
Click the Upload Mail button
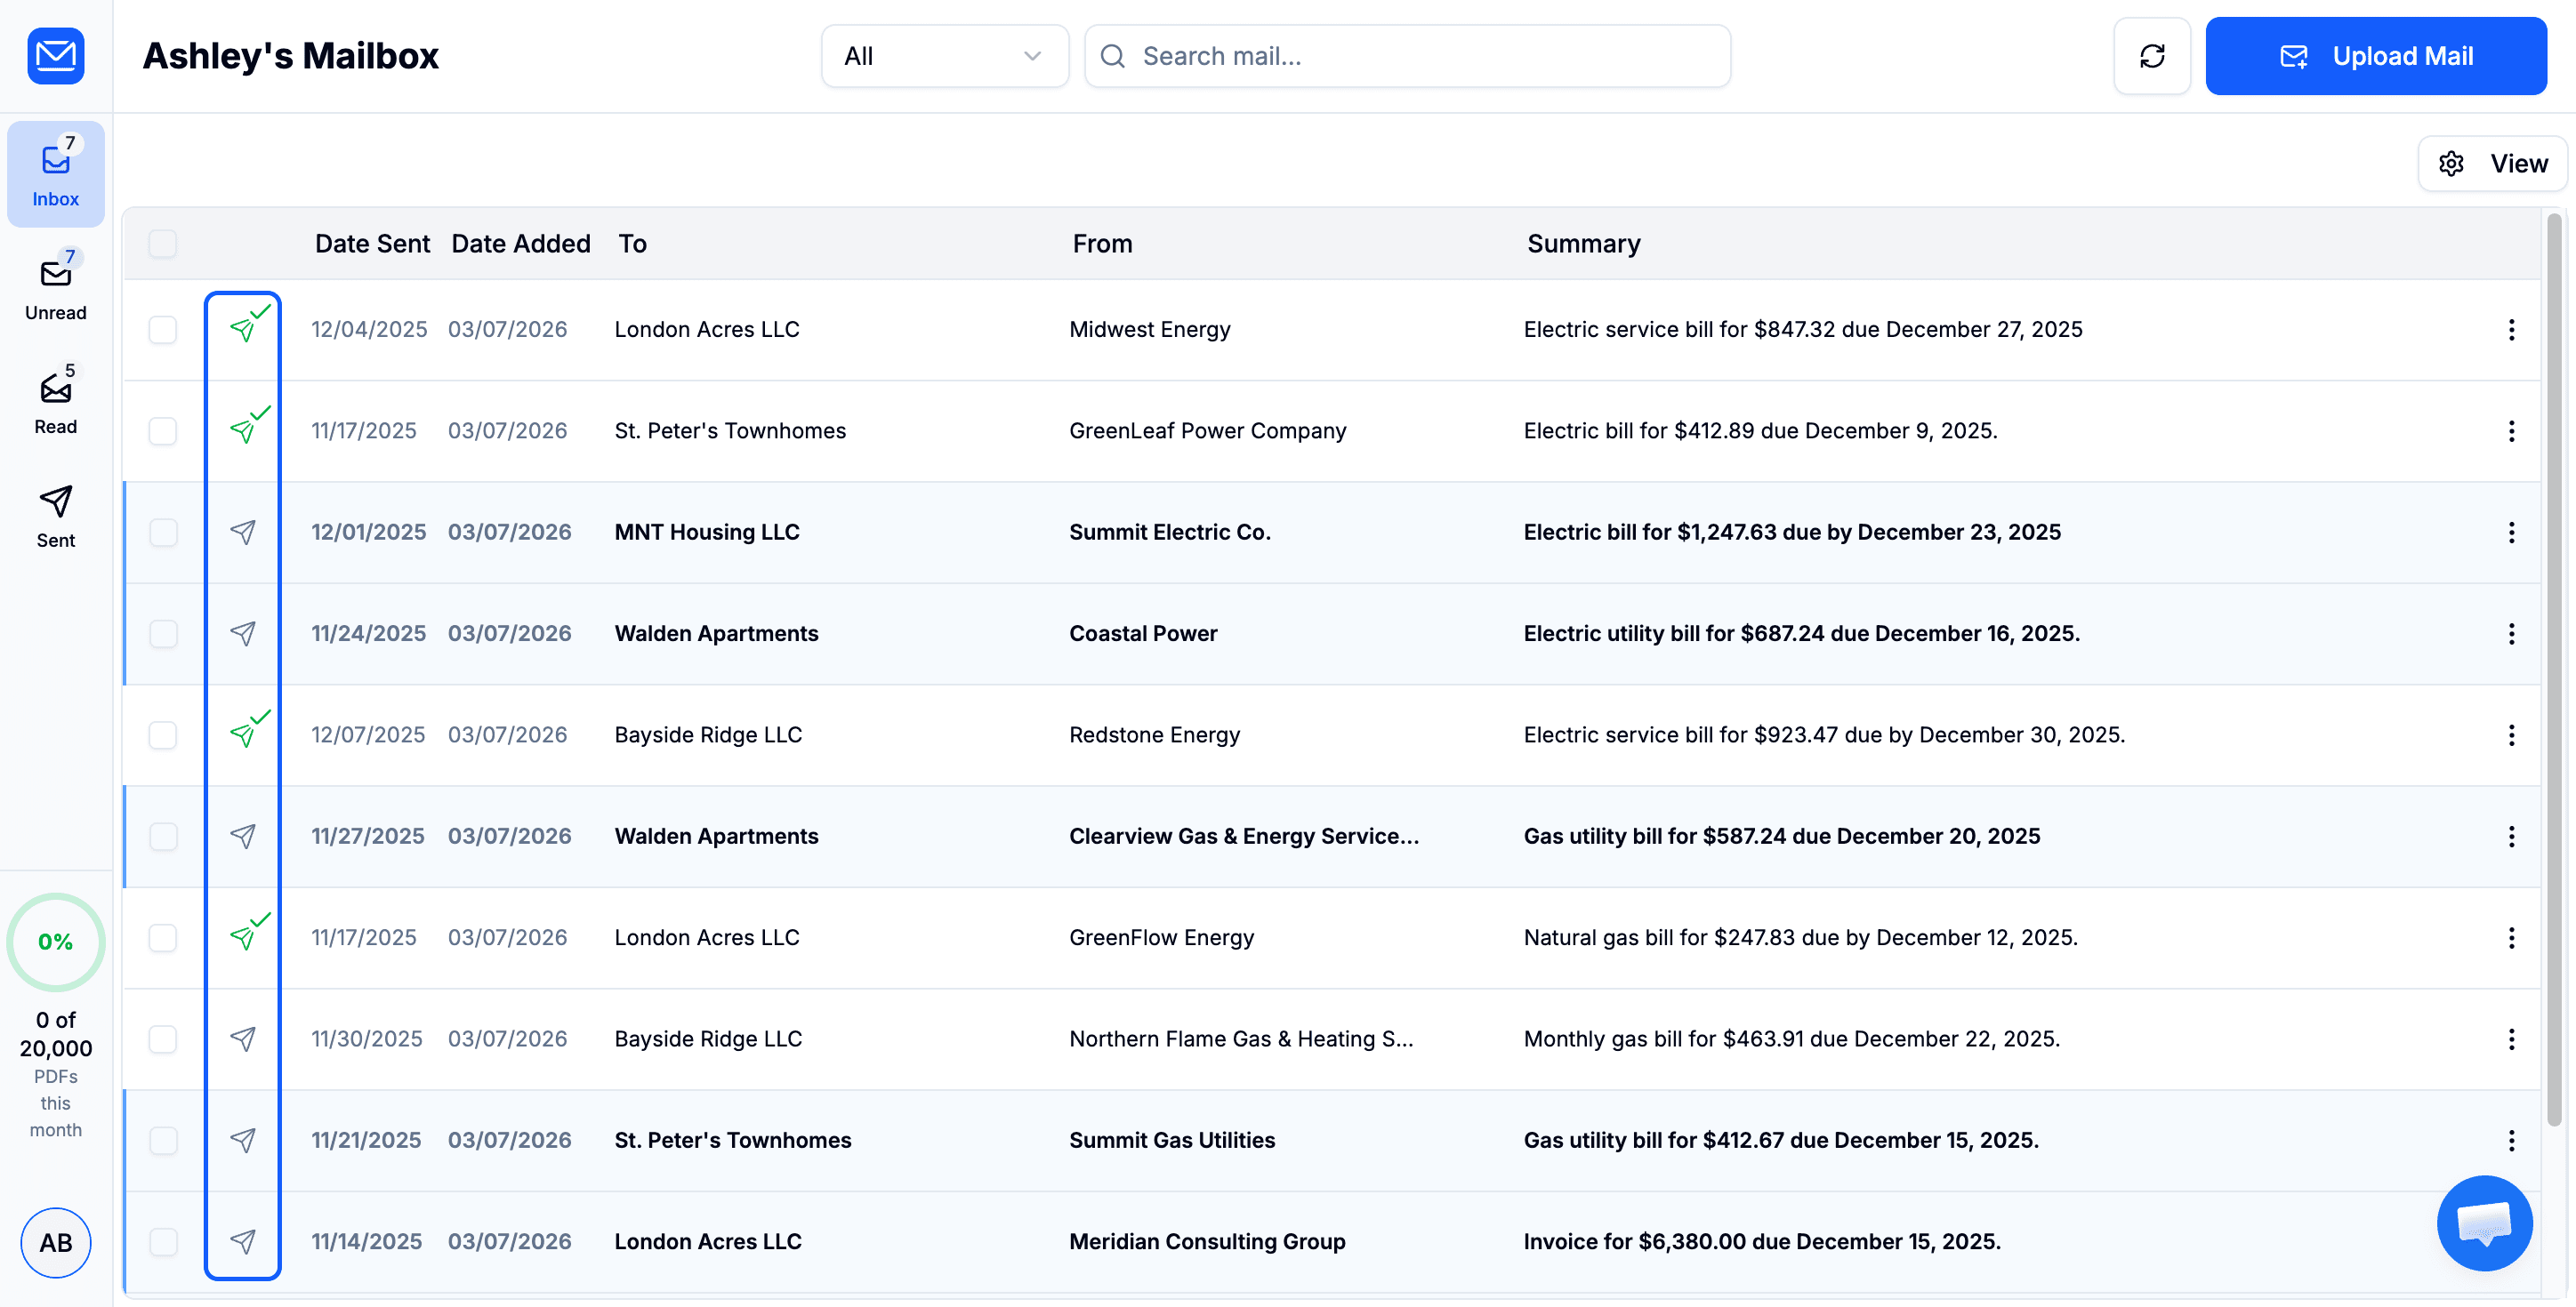pyautogui.click(x=2377, y=56)
